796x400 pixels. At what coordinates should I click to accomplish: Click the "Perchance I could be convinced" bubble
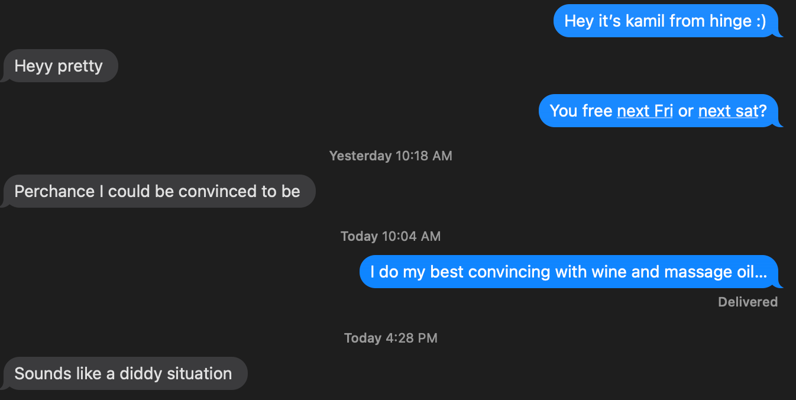click(157, 191)
